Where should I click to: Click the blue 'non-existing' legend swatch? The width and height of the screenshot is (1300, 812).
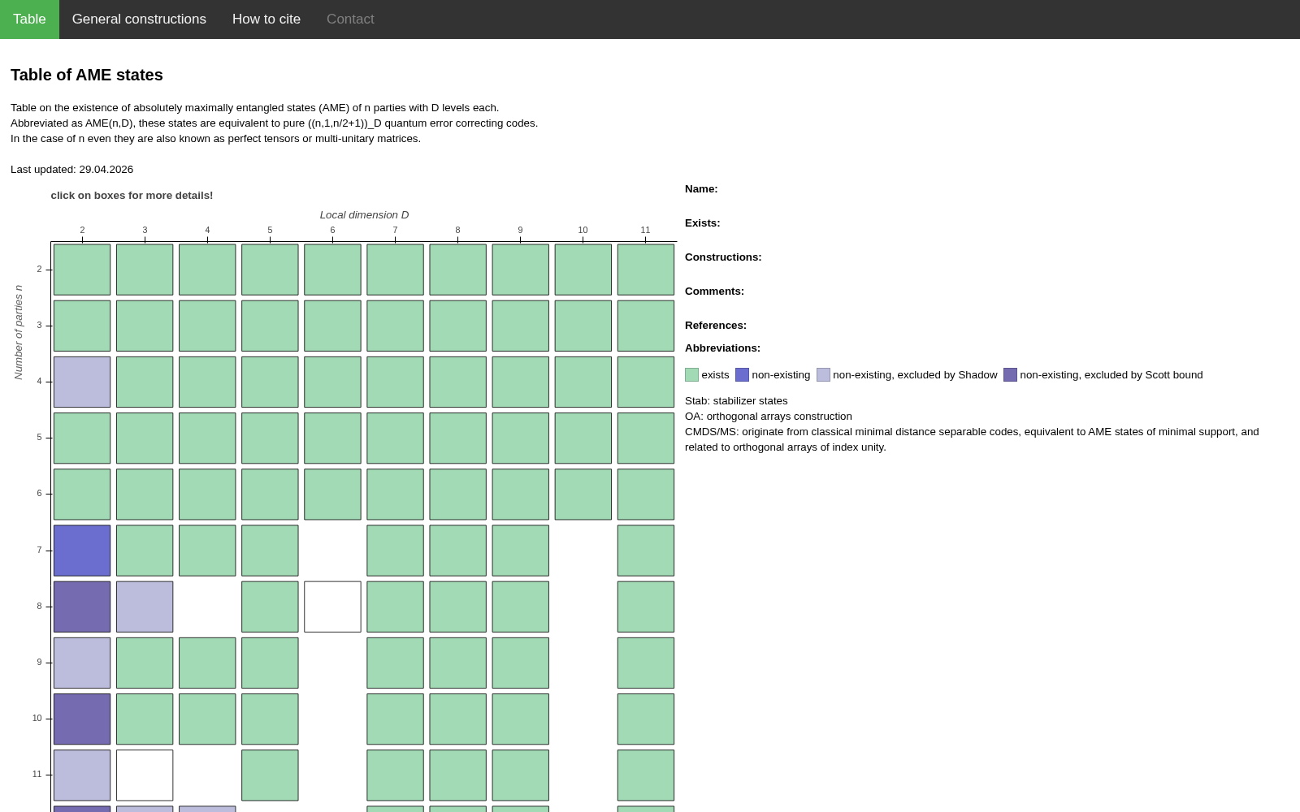point(742,375)
